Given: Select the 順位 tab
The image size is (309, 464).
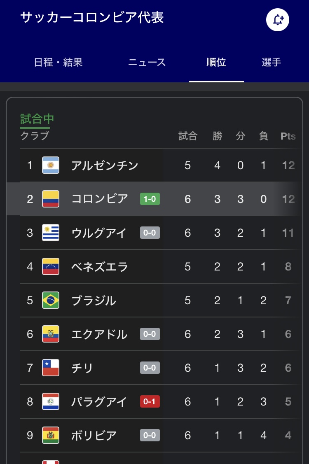Looking at the screenshot, I should click(x=216, y=62).
